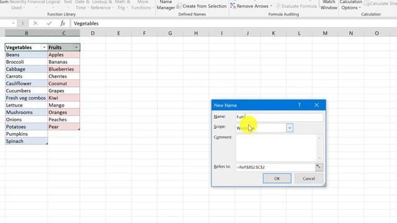
Task: Open Calculation Options menu
Action: point(350,4)
